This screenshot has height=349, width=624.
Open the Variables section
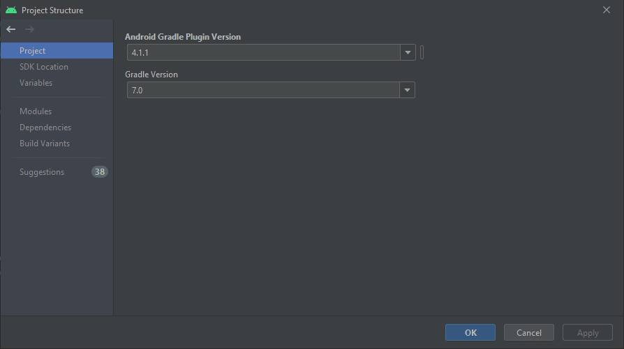(57, 83)
